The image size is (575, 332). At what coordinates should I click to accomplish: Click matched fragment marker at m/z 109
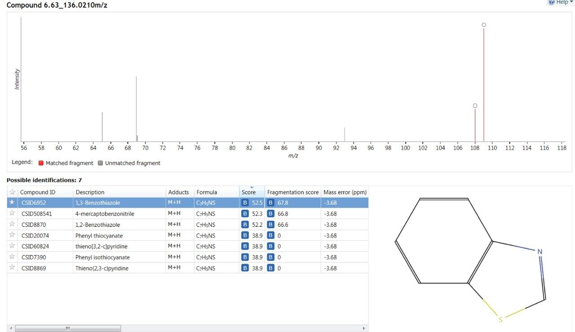(484, 25)
